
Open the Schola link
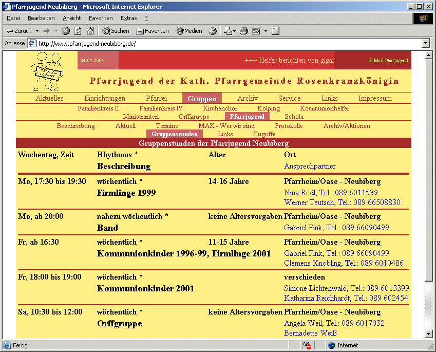coord(294,117)
